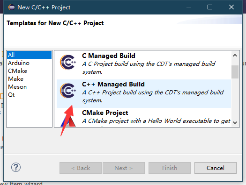Click the C++ Managed Build template icon
Screen dimensions: 246x185
pos(68,91)
